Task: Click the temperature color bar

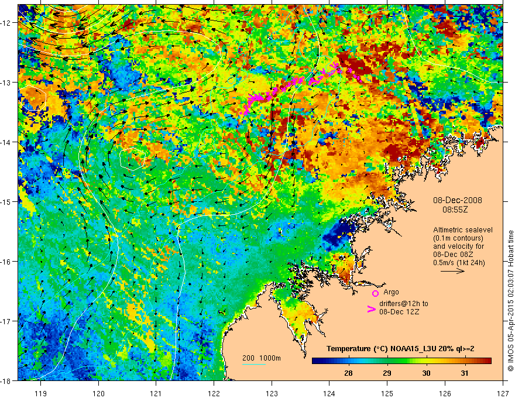Action: click(x=401, y=361)
